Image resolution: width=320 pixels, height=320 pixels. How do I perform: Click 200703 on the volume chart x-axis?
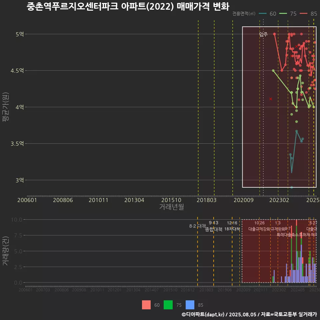coord(43,290)
